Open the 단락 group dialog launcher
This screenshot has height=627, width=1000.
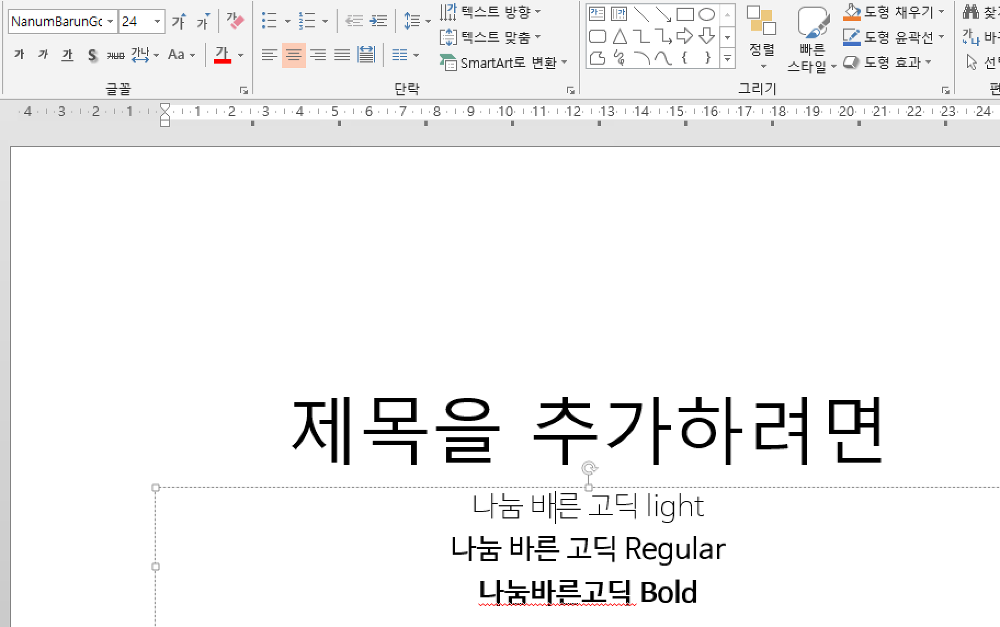tap(571, 90)
